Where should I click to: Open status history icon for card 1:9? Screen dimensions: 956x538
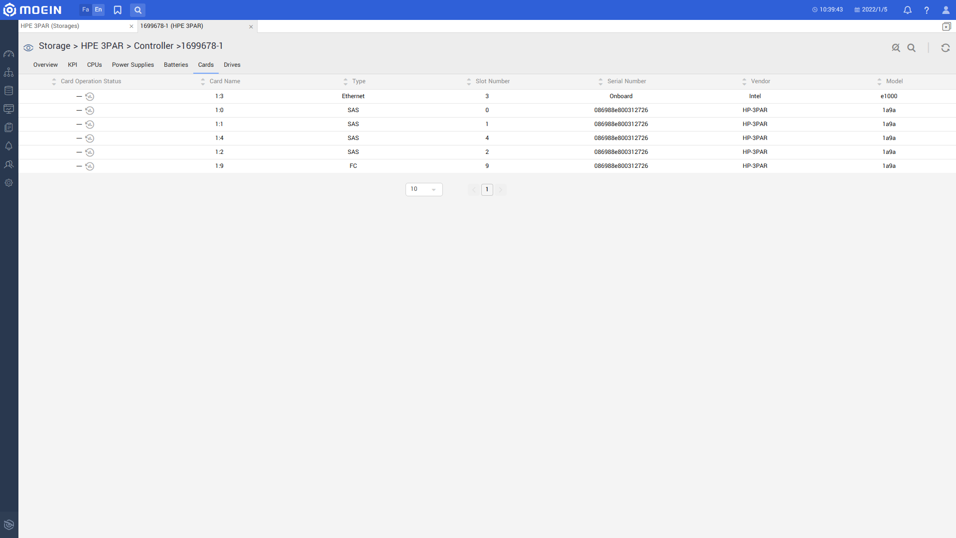point(90,166)
